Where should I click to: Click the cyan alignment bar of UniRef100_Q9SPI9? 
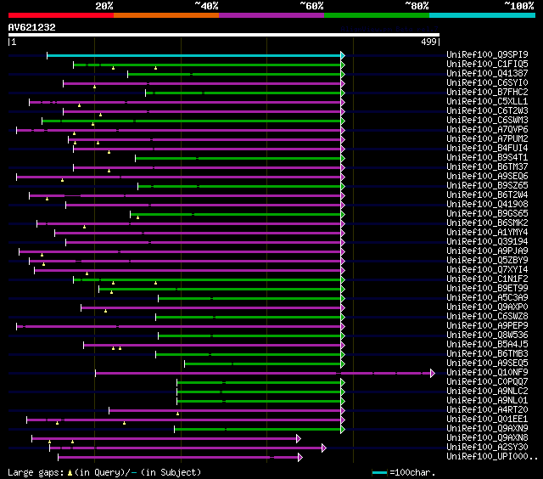coord(194,55)
